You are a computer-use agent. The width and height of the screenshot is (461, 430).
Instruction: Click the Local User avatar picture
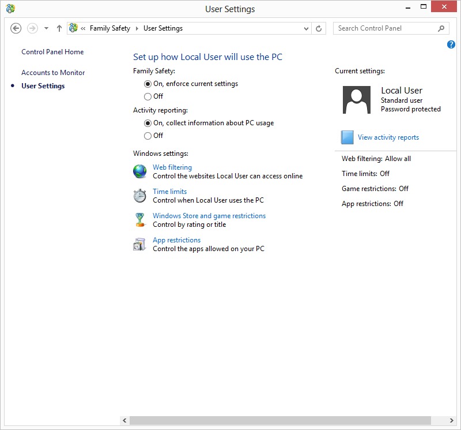point(357,100)
